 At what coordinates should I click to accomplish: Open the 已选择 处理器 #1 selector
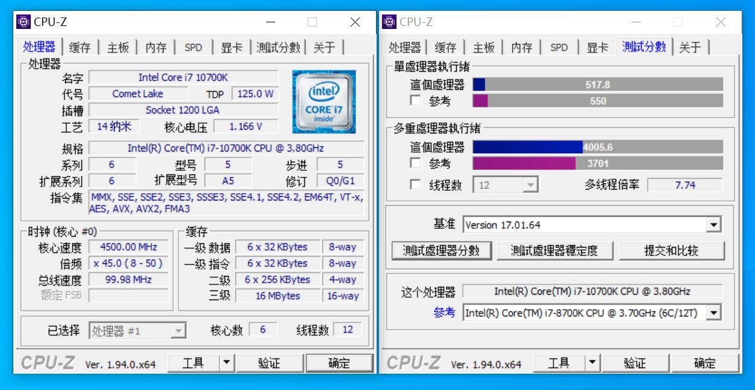(x=177, y=329)
